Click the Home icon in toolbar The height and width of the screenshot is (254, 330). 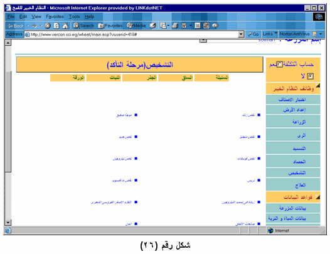(x=65, y=26)
